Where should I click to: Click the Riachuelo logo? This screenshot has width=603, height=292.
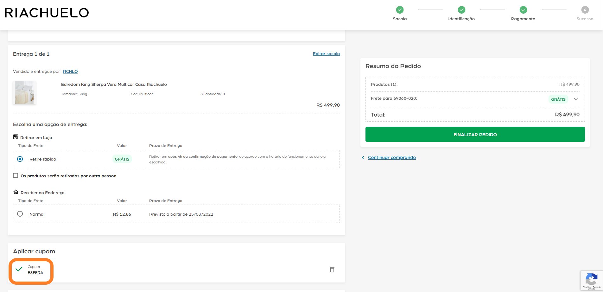pyautogui.click(x=47, y=13)
